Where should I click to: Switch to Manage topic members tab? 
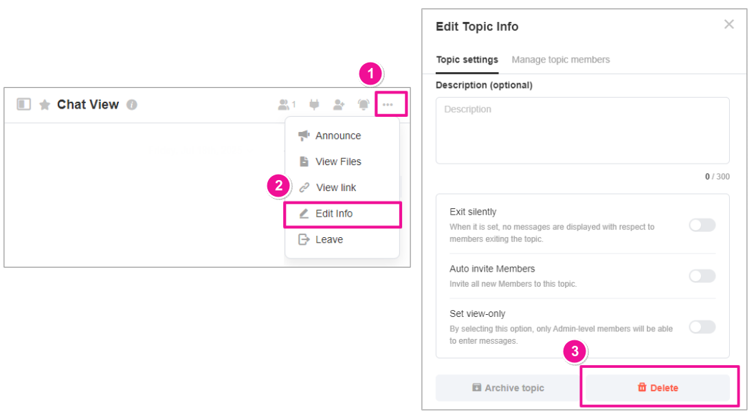pyautogui.click(x=561, y=60)
